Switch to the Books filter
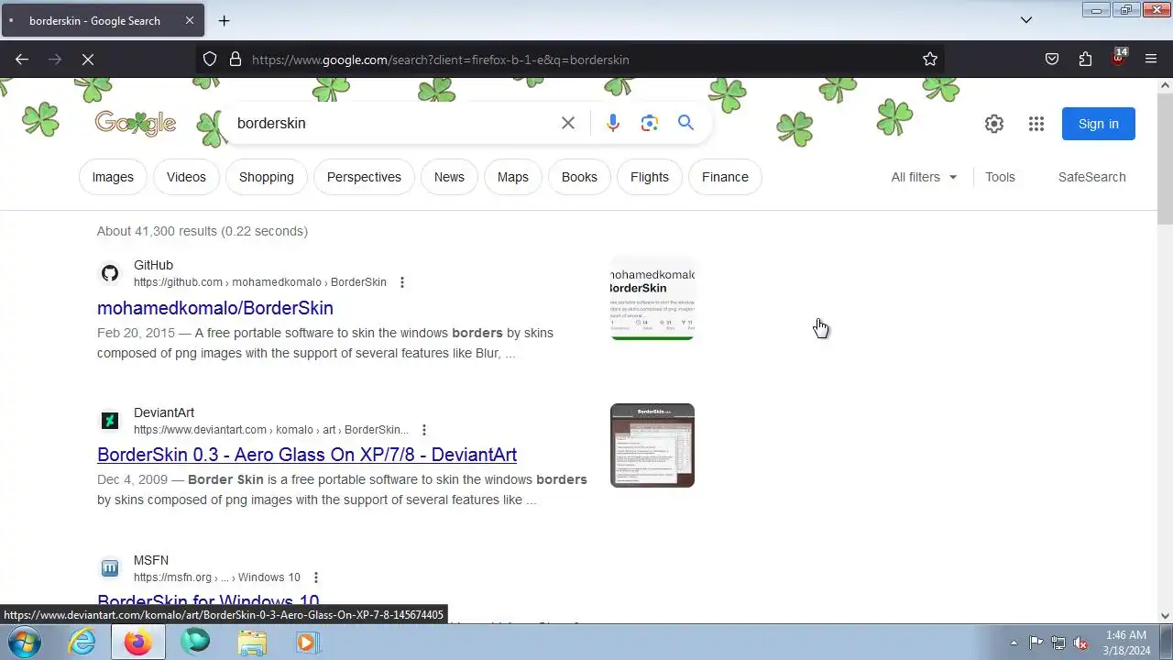Image resolution: width=1173 pixels, height=660 pixels. [579, 177]
